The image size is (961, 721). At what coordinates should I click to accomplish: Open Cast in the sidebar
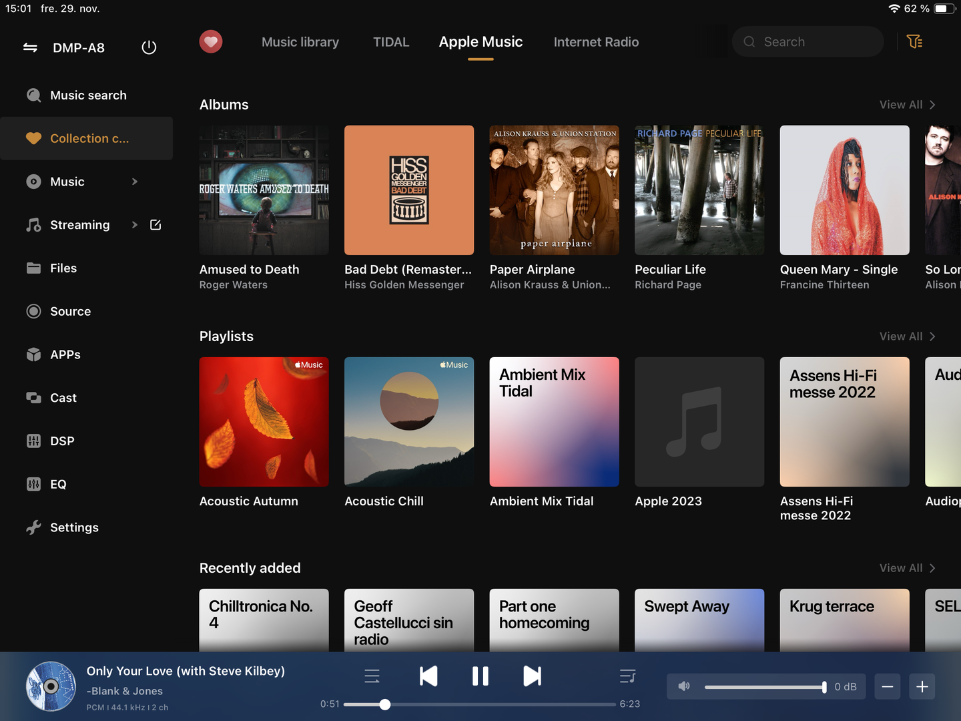pyautogui.click(x=87, y=398)
